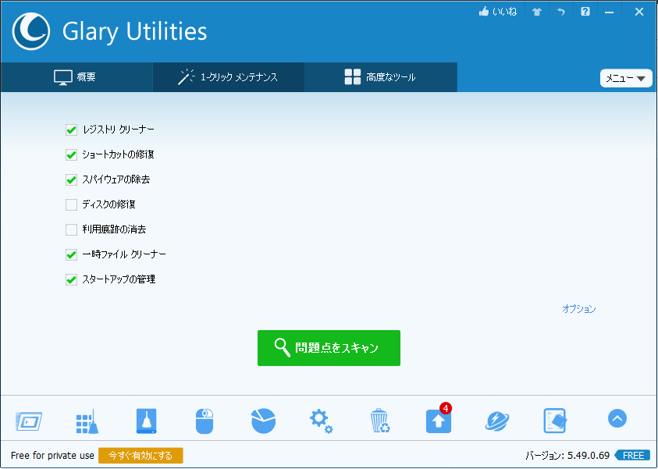
Task: Switch to the 高度なツール tab
Action: click(x=381, y=77)
